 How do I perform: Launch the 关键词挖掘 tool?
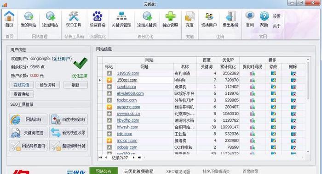pos(28,132)
